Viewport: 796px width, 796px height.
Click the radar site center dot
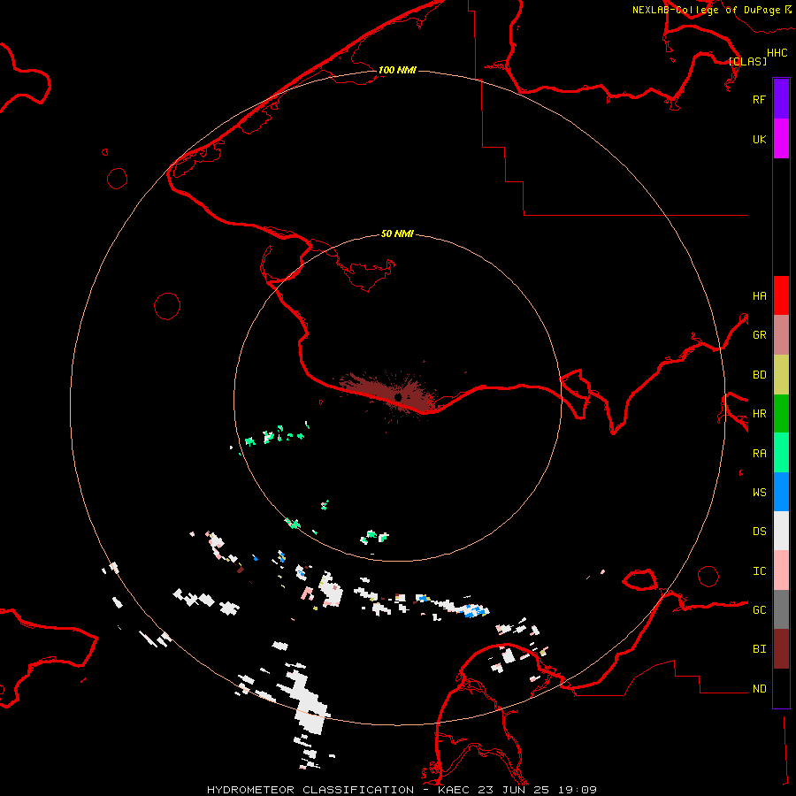[x=398, y=396]
